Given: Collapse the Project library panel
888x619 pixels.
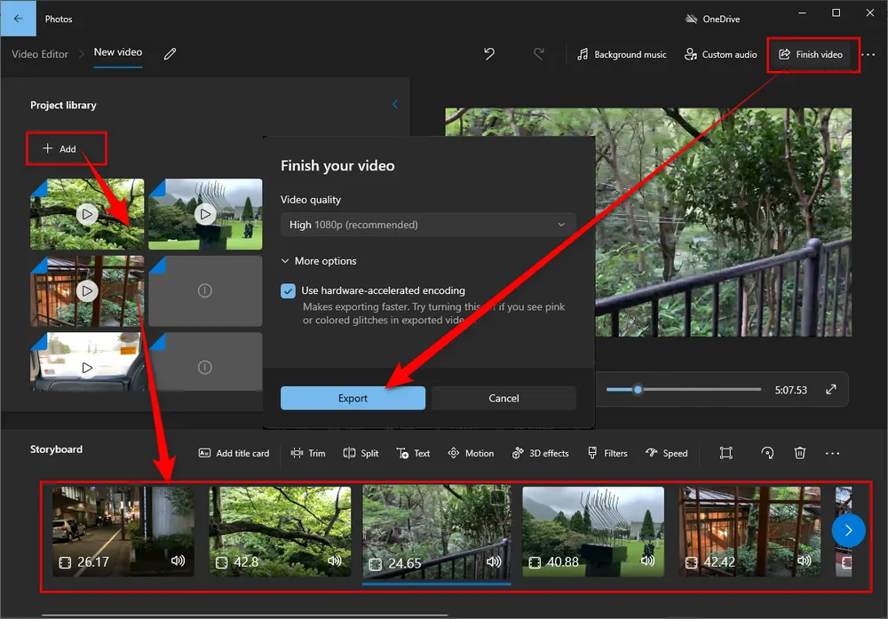Looking at the screenshot, I should [x=395, y=105].
